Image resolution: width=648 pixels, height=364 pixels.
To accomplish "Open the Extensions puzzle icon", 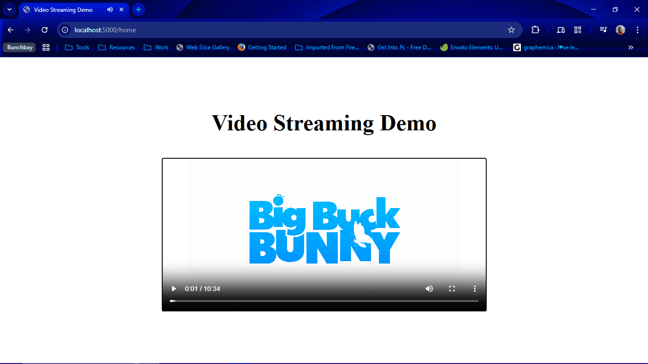I will point(535,30).
